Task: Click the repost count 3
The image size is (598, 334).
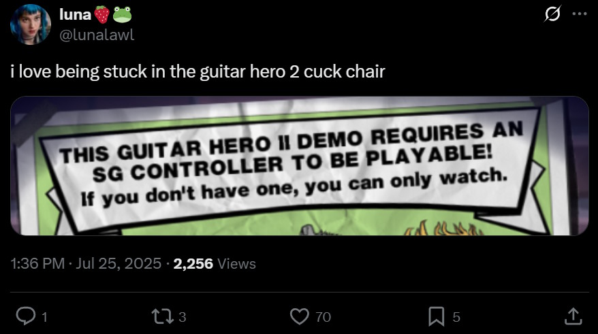Action: coord(183,317)
